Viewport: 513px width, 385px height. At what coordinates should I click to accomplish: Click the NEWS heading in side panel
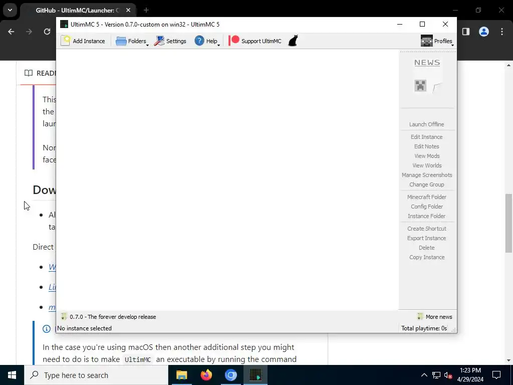[x=427, y=63]
